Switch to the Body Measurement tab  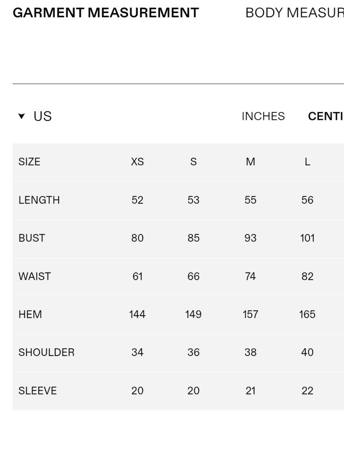tap(294, 13)
